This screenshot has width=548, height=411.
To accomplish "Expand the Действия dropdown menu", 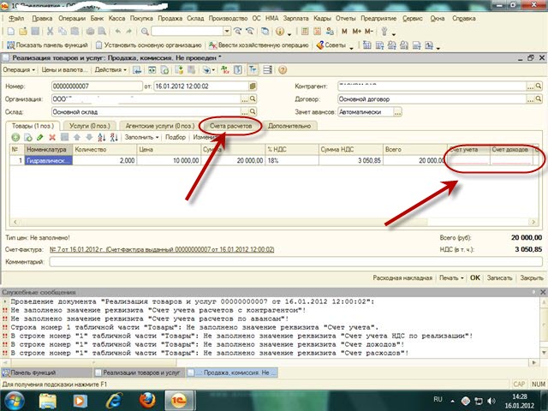I will (x=111, y=69).
